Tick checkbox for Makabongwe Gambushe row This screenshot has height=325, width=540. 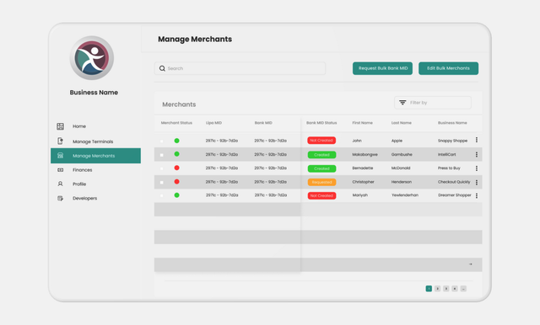pos(161,155)
